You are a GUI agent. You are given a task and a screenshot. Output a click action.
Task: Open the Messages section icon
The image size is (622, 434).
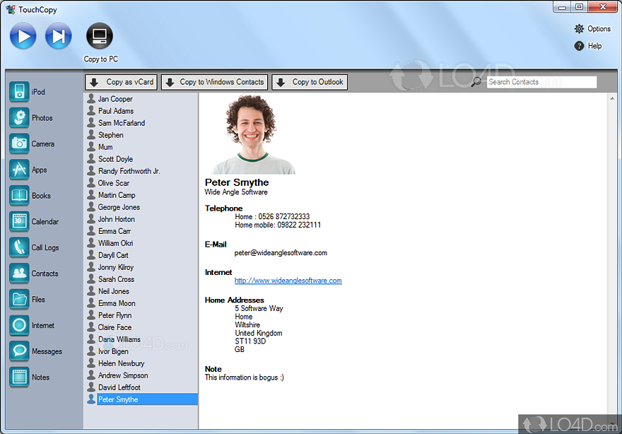(19, 351)
